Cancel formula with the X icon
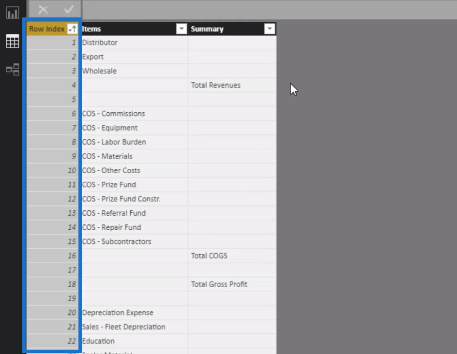The height and width of the screenshot is (354, 457). [x=43, y=10]
